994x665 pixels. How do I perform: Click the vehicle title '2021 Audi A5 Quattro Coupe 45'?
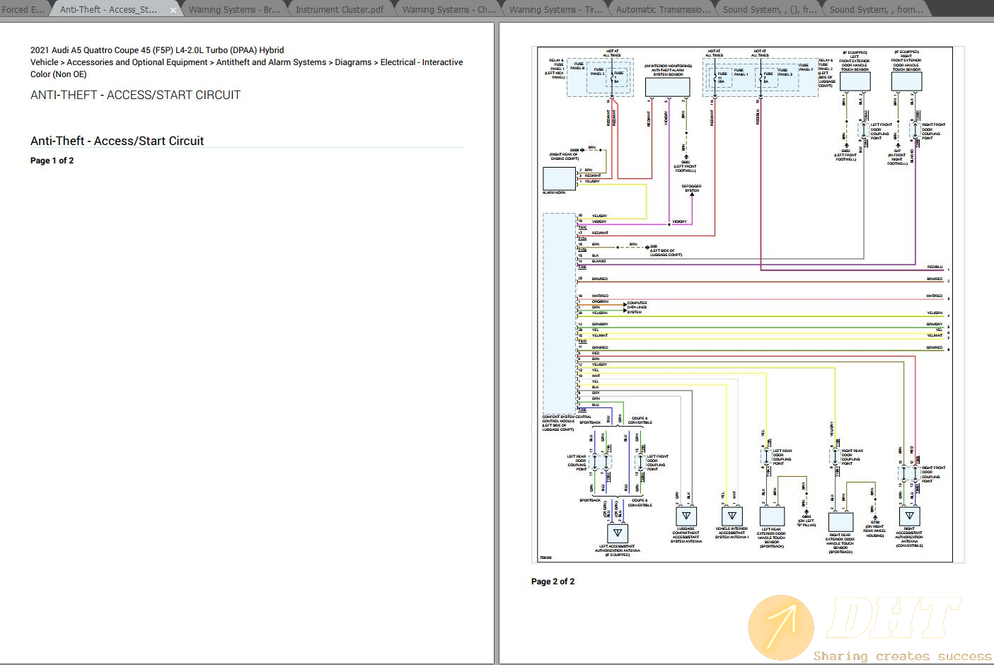coord(157,50)
